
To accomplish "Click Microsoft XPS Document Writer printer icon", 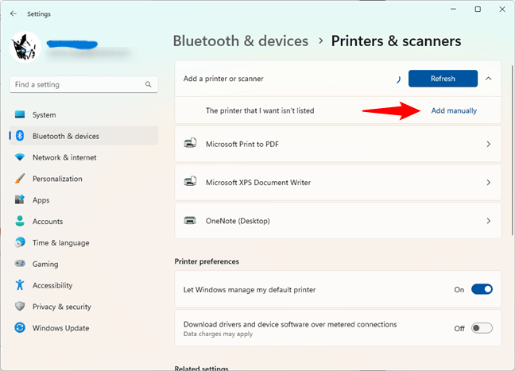I will pyautogui.click(x=190, y=182).
